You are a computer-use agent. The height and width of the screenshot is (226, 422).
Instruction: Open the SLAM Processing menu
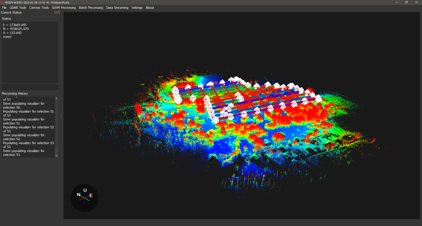[x=63, y=8]
